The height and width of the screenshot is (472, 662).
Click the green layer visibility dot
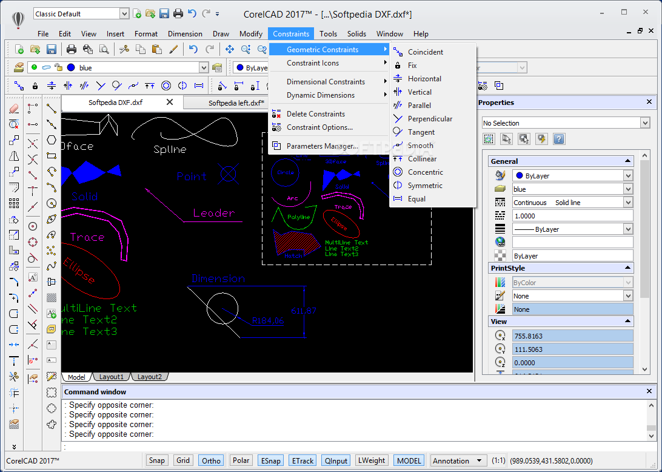click(x=34, y=67)
